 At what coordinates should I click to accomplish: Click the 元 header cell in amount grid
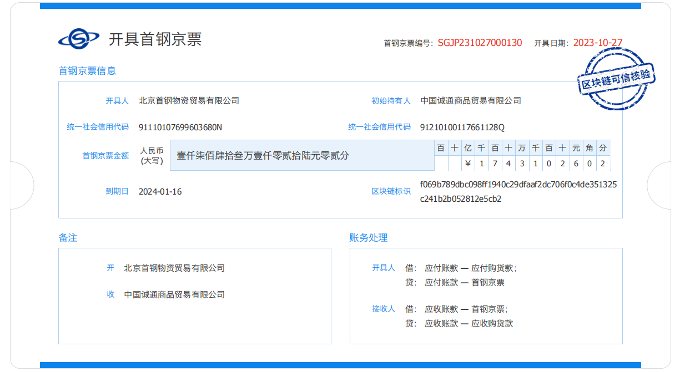tap(576, 147)
